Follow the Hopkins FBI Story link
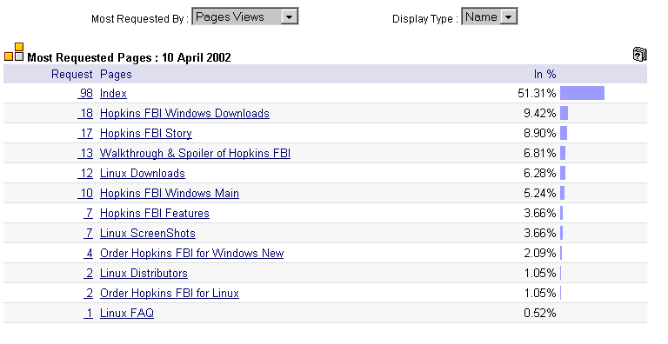 (146, 133)
